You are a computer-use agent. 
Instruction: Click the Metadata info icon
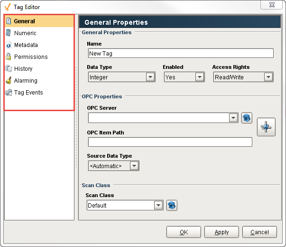9,45
